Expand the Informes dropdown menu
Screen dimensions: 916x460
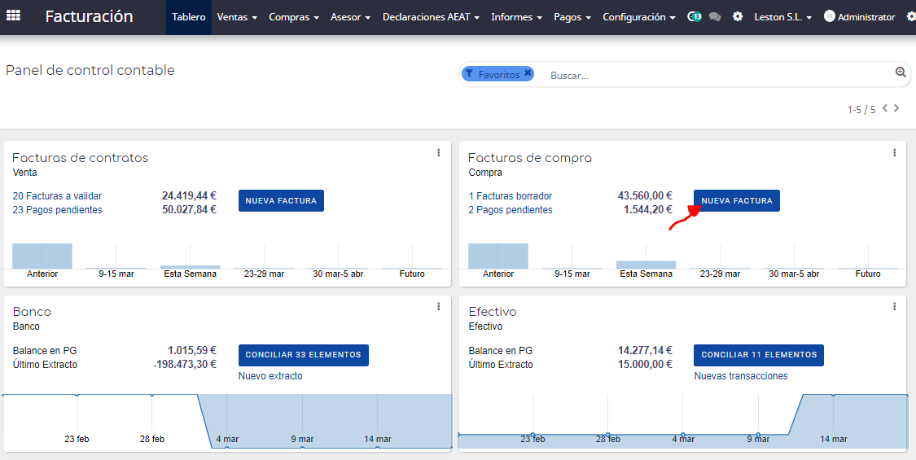click(x=516, y=17)
